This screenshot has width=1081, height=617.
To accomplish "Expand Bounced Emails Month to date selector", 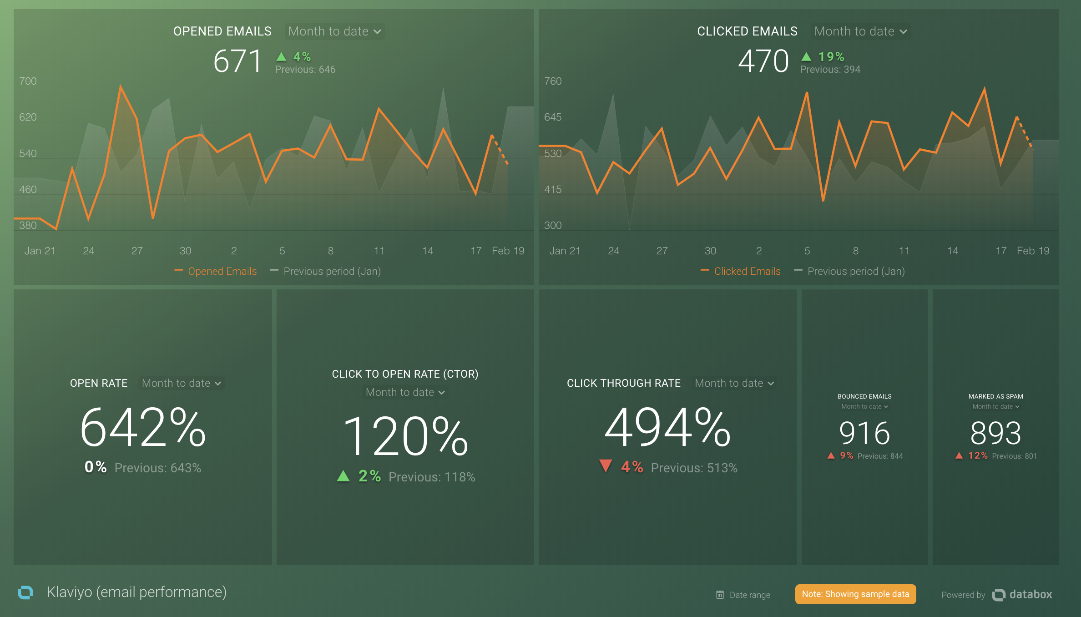I will coord(864,406).
